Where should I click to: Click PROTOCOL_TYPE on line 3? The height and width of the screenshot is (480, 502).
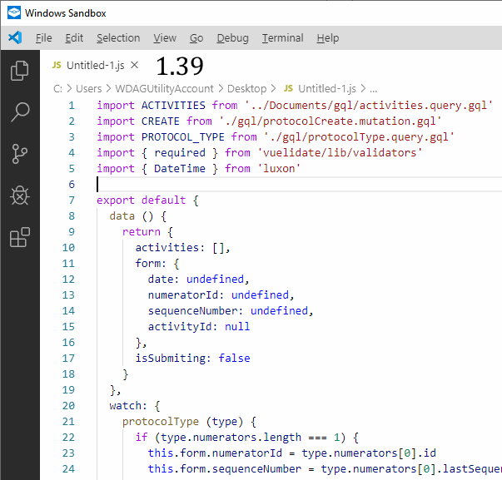click(183, 137)
